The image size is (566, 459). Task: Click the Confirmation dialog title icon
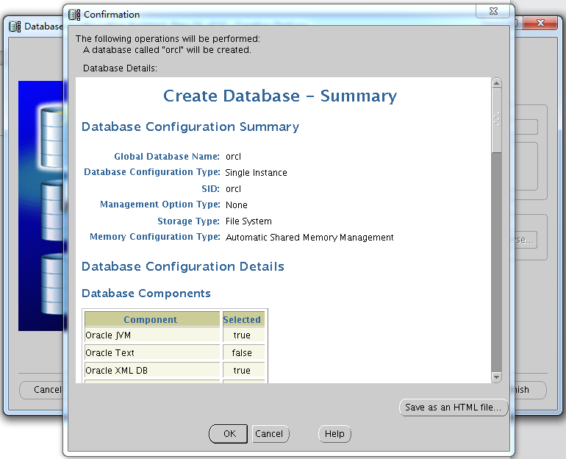[74, 15]
